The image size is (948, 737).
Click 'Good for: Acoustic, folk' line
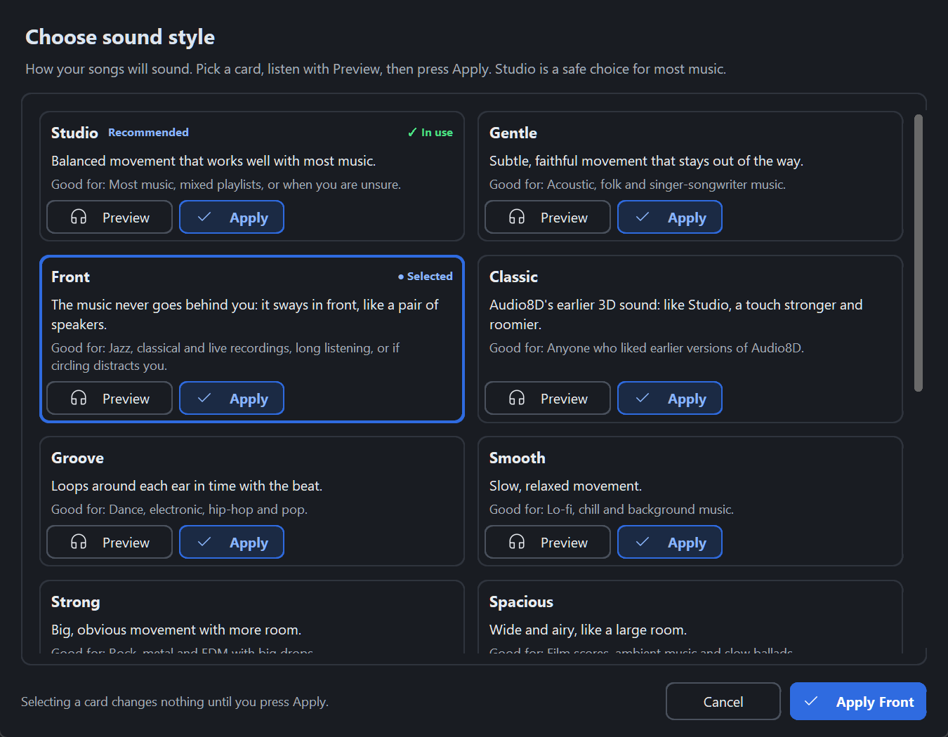coord(638,185)
